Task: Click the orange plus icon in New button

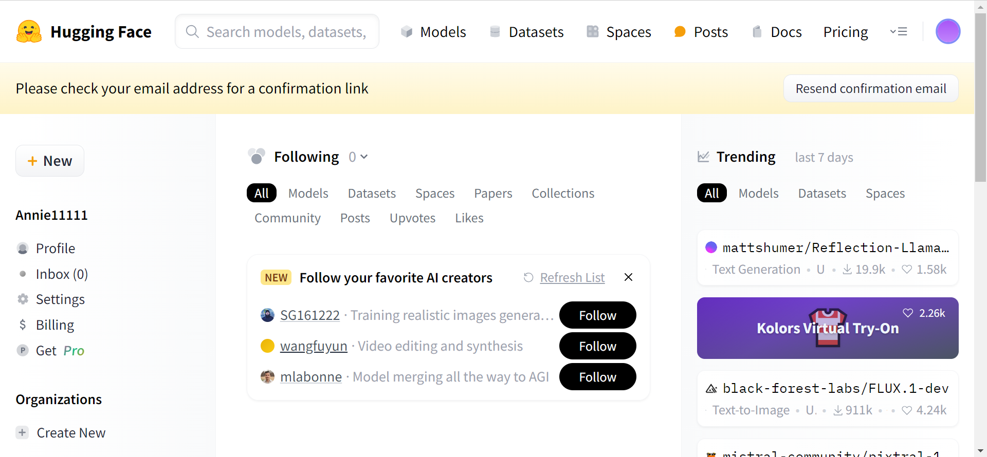Action: 32,161
